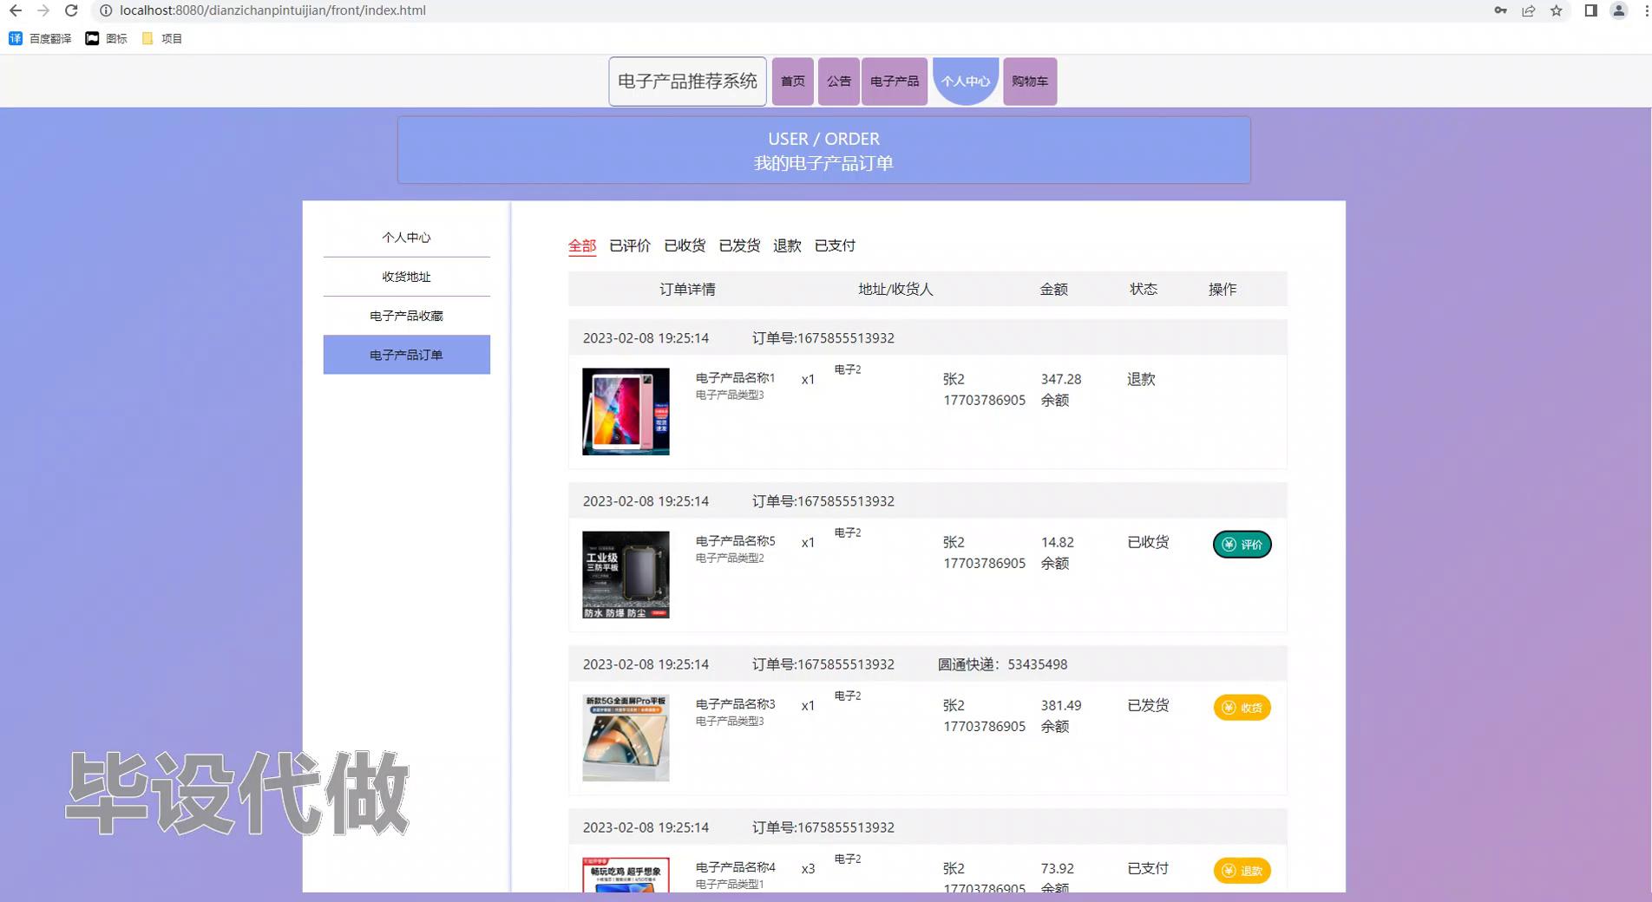
Task: Open 电子产品收藏 in the sidebar
Action: [x=406, y=316]
